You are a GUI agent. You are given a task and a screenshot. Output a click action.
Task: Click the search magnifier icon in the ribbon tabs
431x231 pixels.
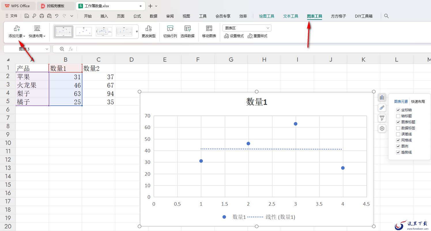tap(387, 16)
